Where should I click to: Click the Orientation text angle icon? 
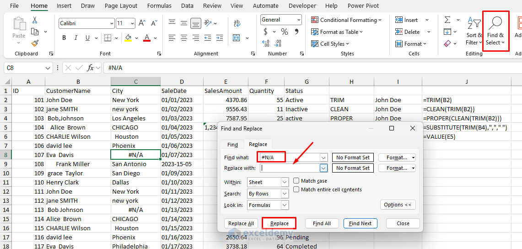pyautogui.click(x=208, y=23)
